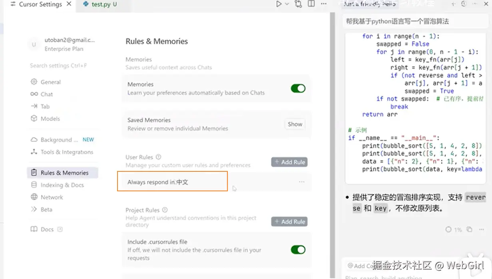Viewport: 492px width, 279px height.
Task: Click the Project Rules info icon
Action: [x=165, y=210]
